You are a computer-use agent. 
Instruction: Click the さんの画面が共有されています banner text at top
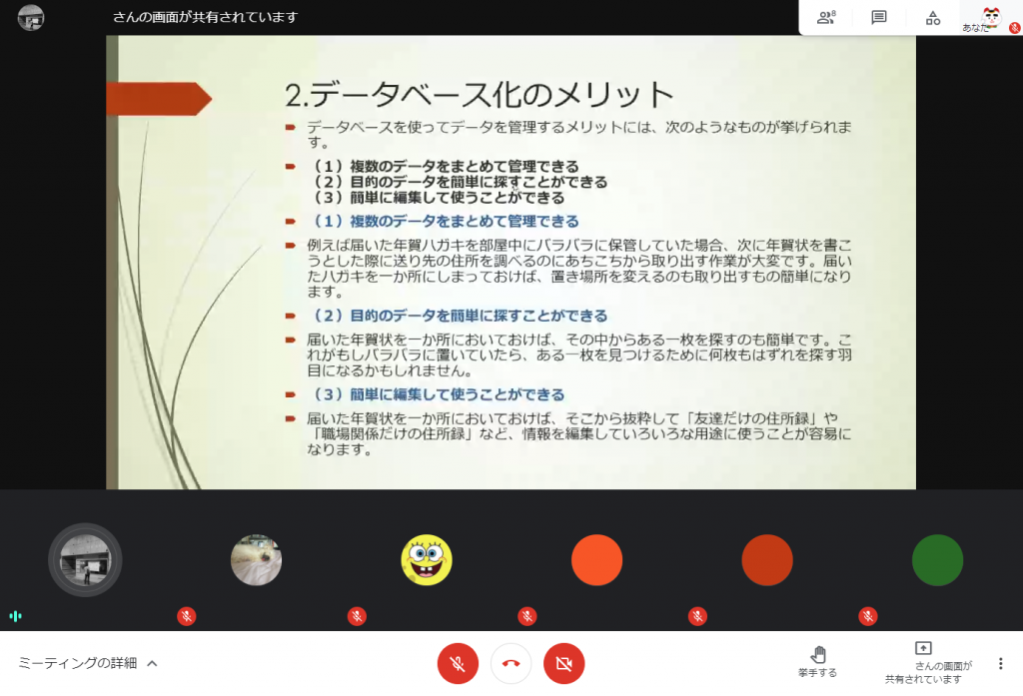click(205, 17)
